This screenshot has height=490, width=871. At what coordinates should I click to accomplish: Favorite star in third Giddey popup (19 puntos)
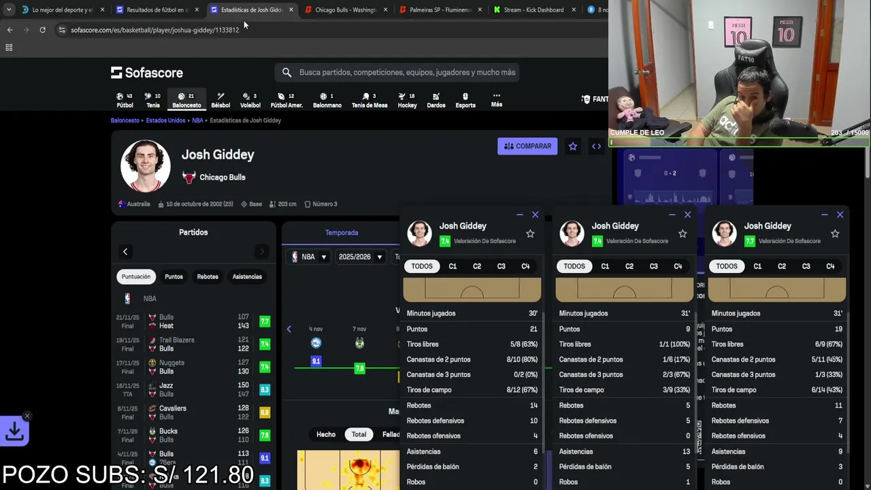pos(835,233)
